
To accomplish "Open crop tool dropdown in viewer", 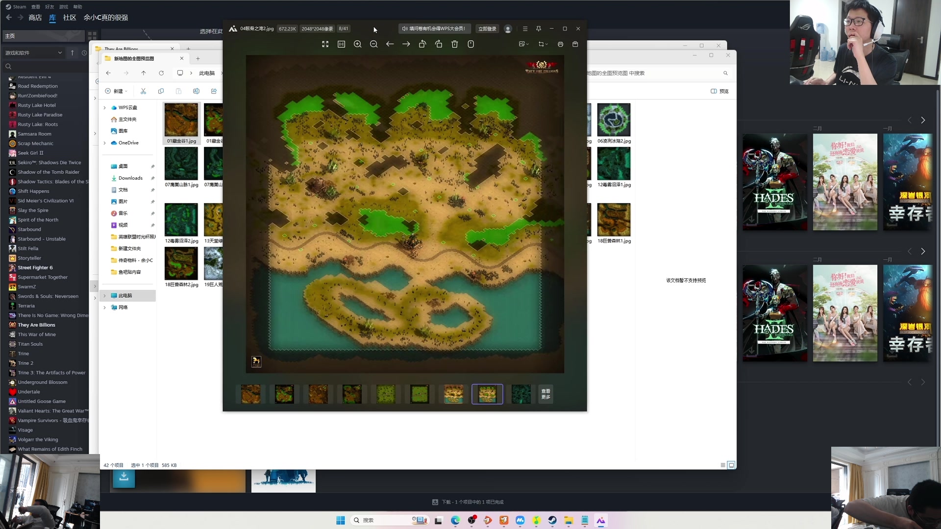I will (543, 44).
